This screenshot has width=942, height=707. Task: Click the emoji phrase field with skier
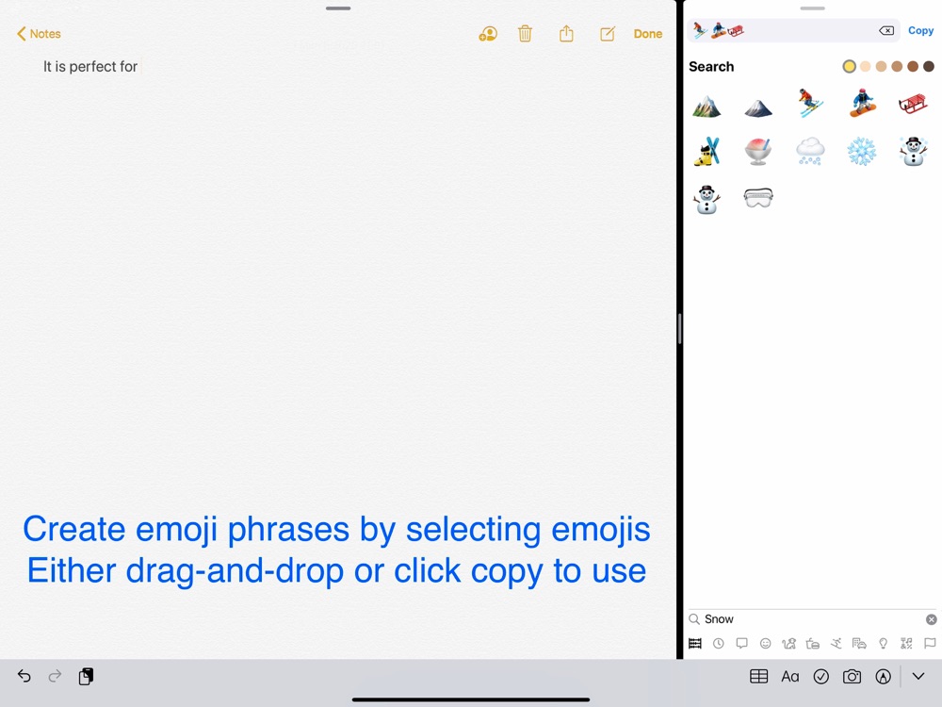(793, 30)
